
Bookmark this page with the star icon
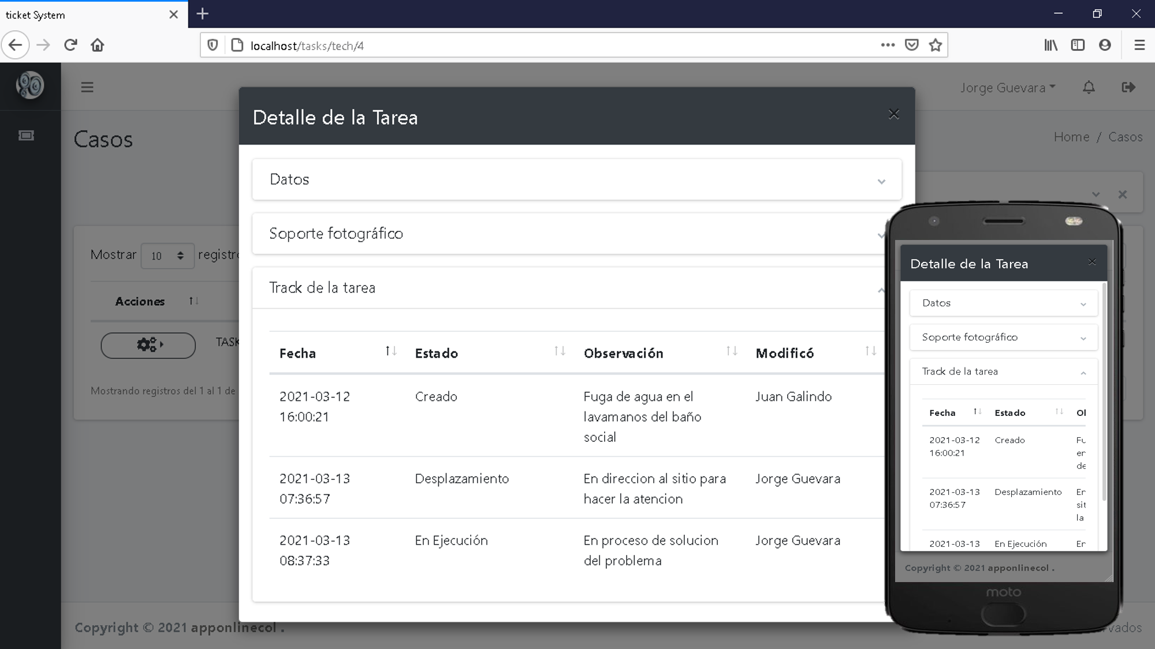click(x=936, y=45)
